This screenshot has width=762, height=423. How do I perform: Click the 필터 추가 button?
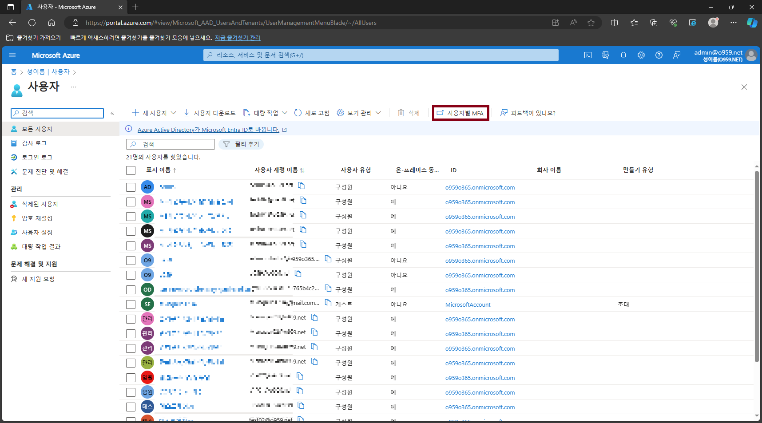[242, 144]
